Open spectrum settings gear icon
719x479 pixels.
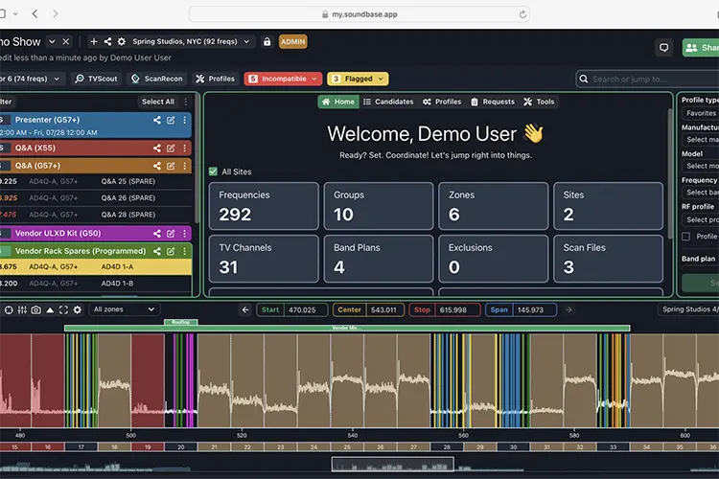tap(77, 309)
